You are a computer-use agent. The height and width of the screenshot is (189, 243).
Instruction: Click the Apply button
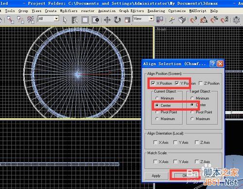tap(156, 175)
